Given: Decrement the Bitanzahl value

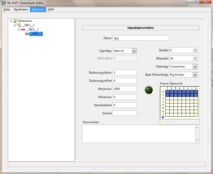Looking at the screenshot, I should click(x=195, y=59).
